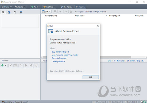
Task: Select the folder tree view icon
Action: [9, 12]
